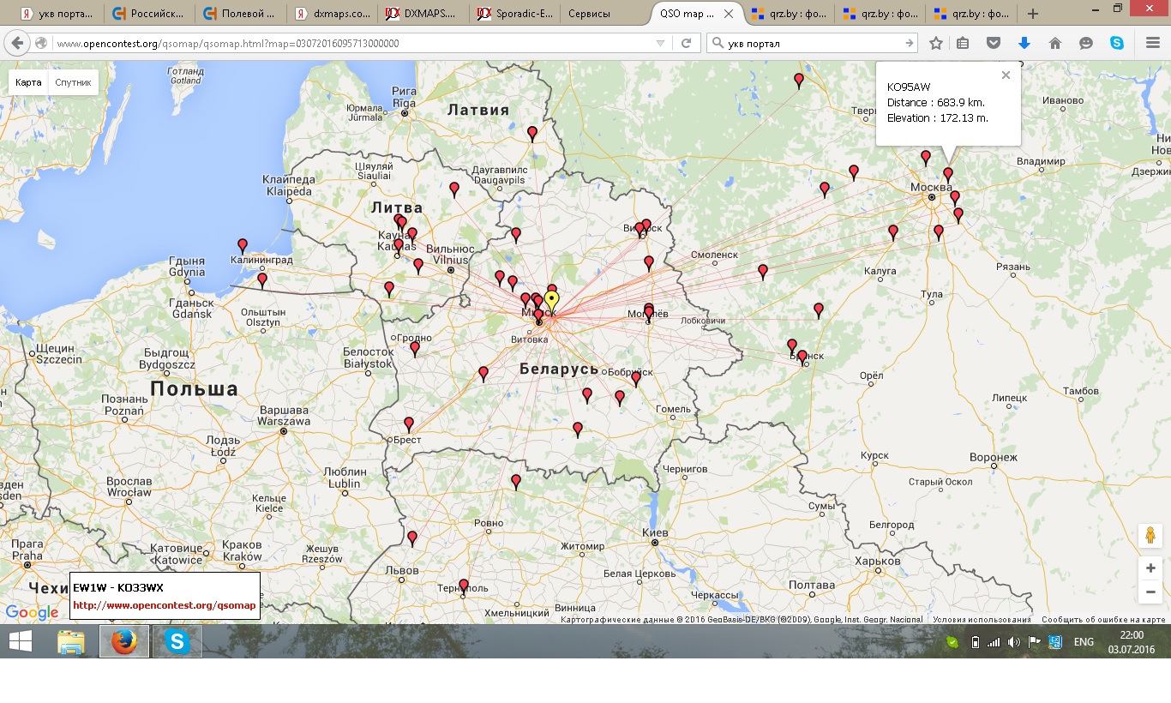Switch map to Карта view
The width and height of the screenshot is (1171, 703).
28,82
